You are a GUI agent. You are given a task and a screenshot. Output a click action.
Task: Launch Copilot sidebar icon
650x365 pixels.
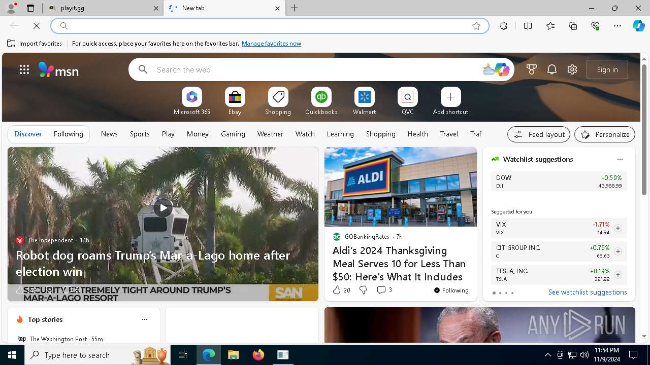638,26
